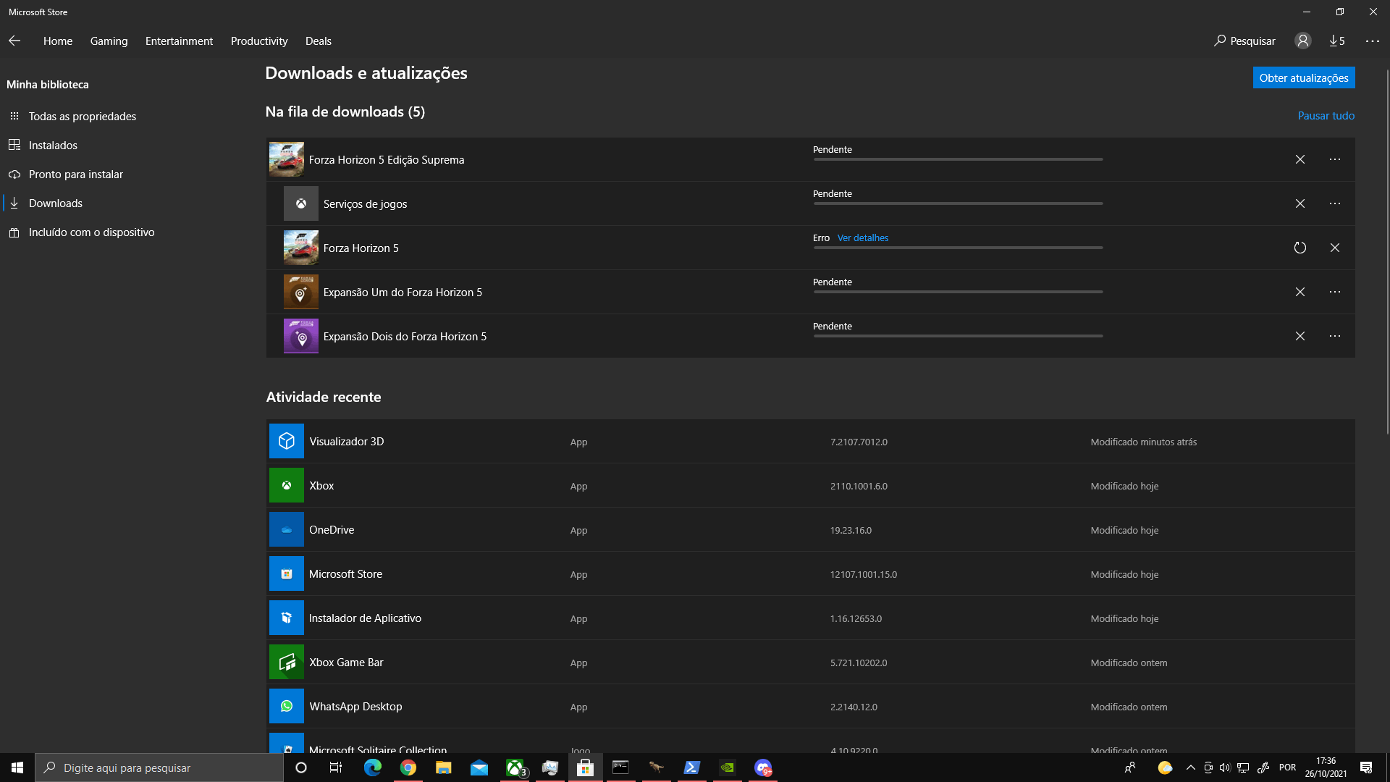Click the Serviços de jogos Xbox icon

tap(301, 203)
